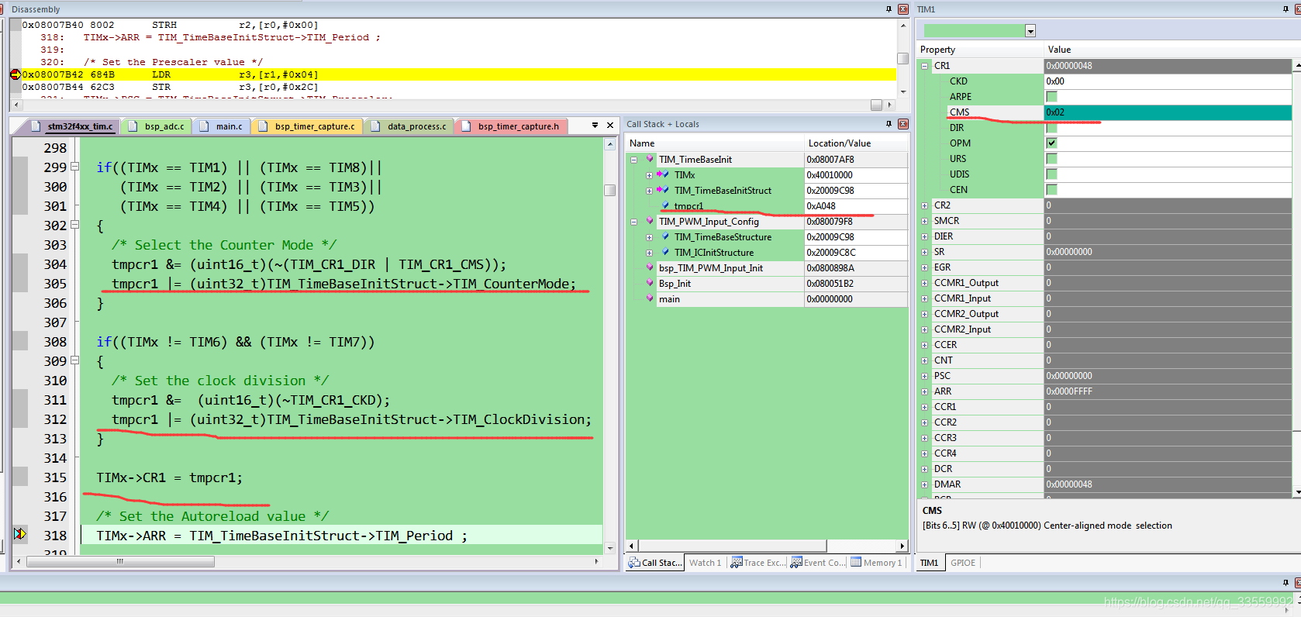Click the Location/Value column header
Screen dimensions: 1301x617
pos(855,143)
